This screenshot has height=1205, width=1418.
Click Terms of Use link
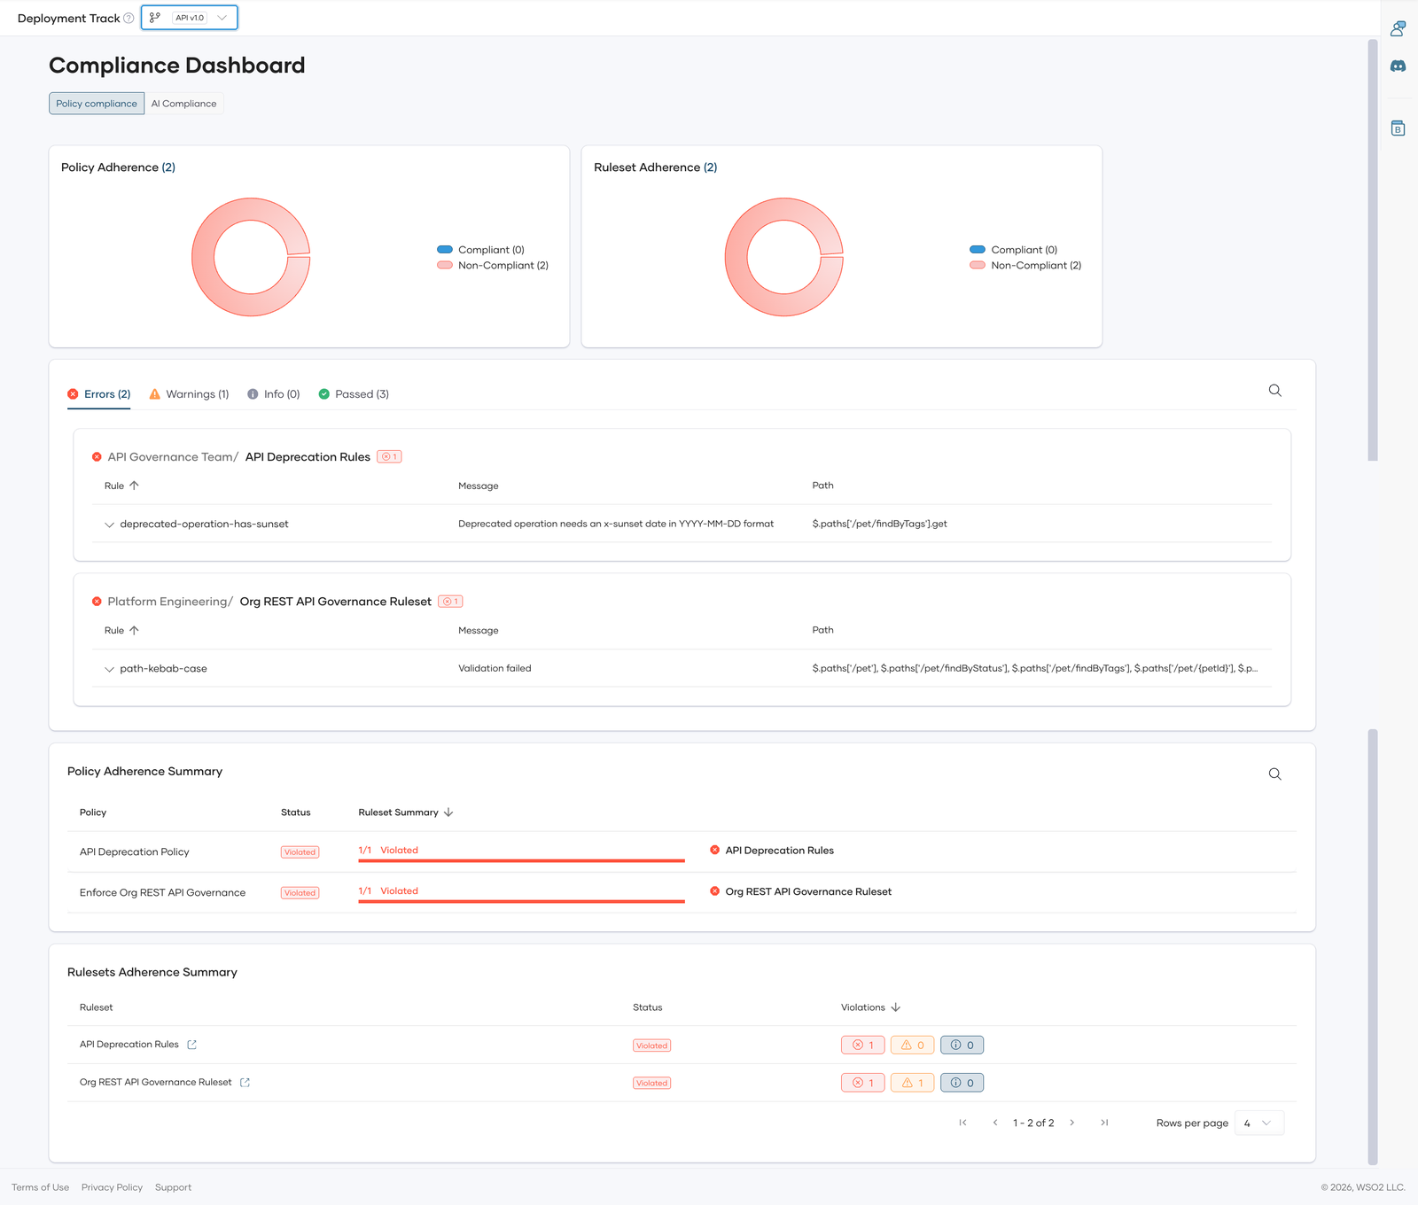pos(40,1187)
